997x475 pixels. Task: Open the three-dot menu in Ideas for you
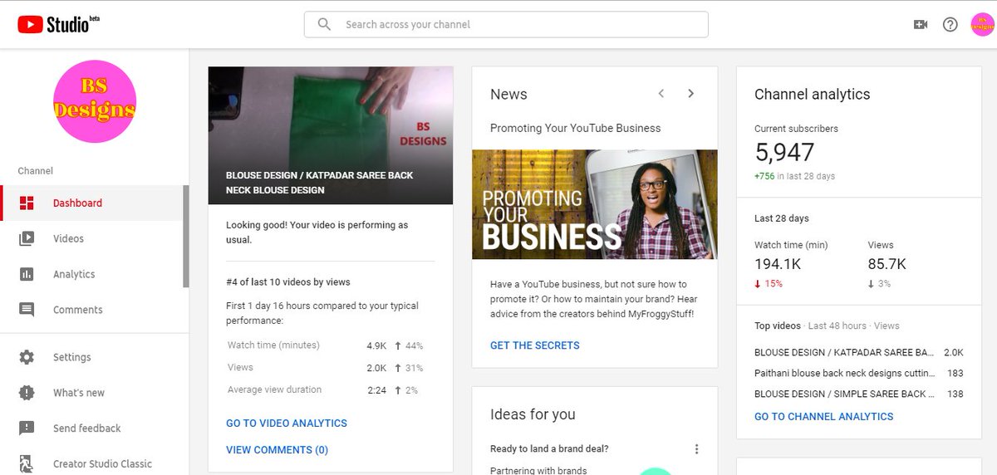696,449
